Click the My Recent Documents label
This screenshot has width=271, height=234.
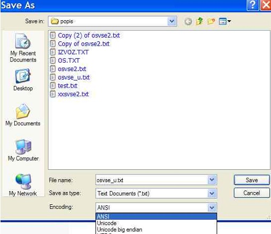coord(23,56)
